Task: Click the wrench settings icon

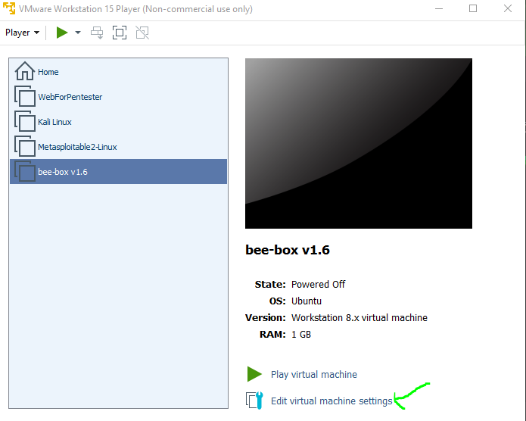Action: (x=254, y=401)
